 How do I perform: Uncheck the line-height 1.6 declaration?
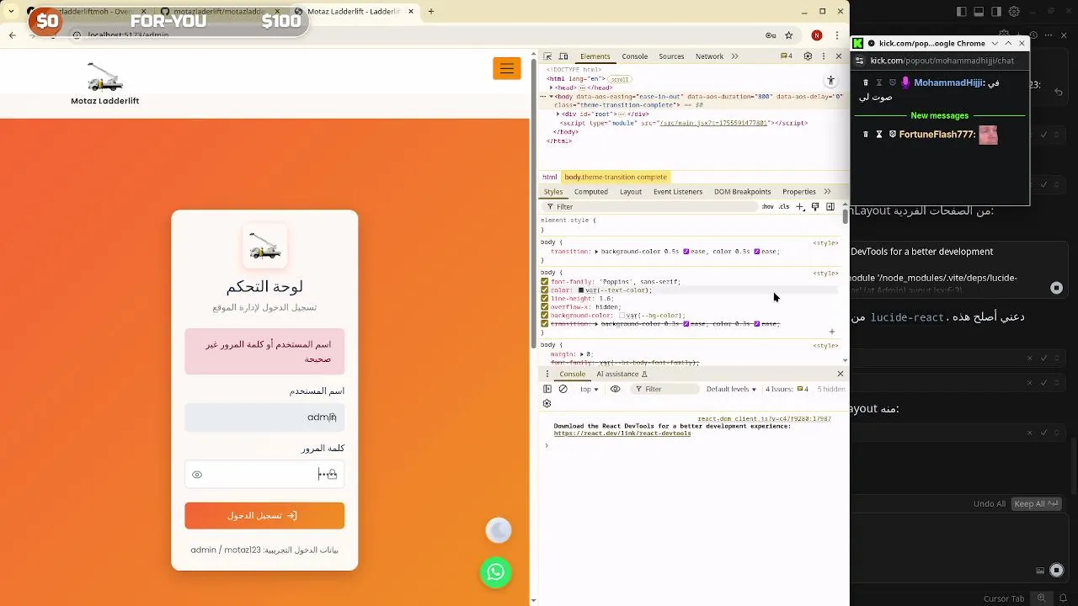tap(545, 299)
